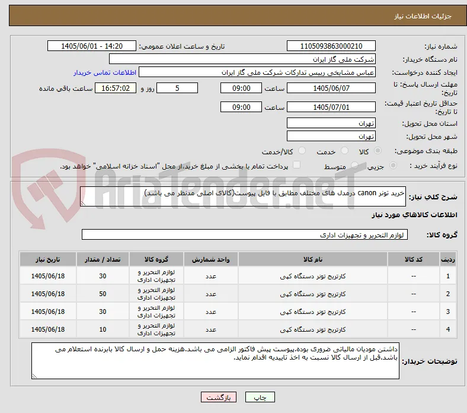467x413 pixels.
Task: Select the کالا/خدمت radio button
Action: [x=302, y=151]
